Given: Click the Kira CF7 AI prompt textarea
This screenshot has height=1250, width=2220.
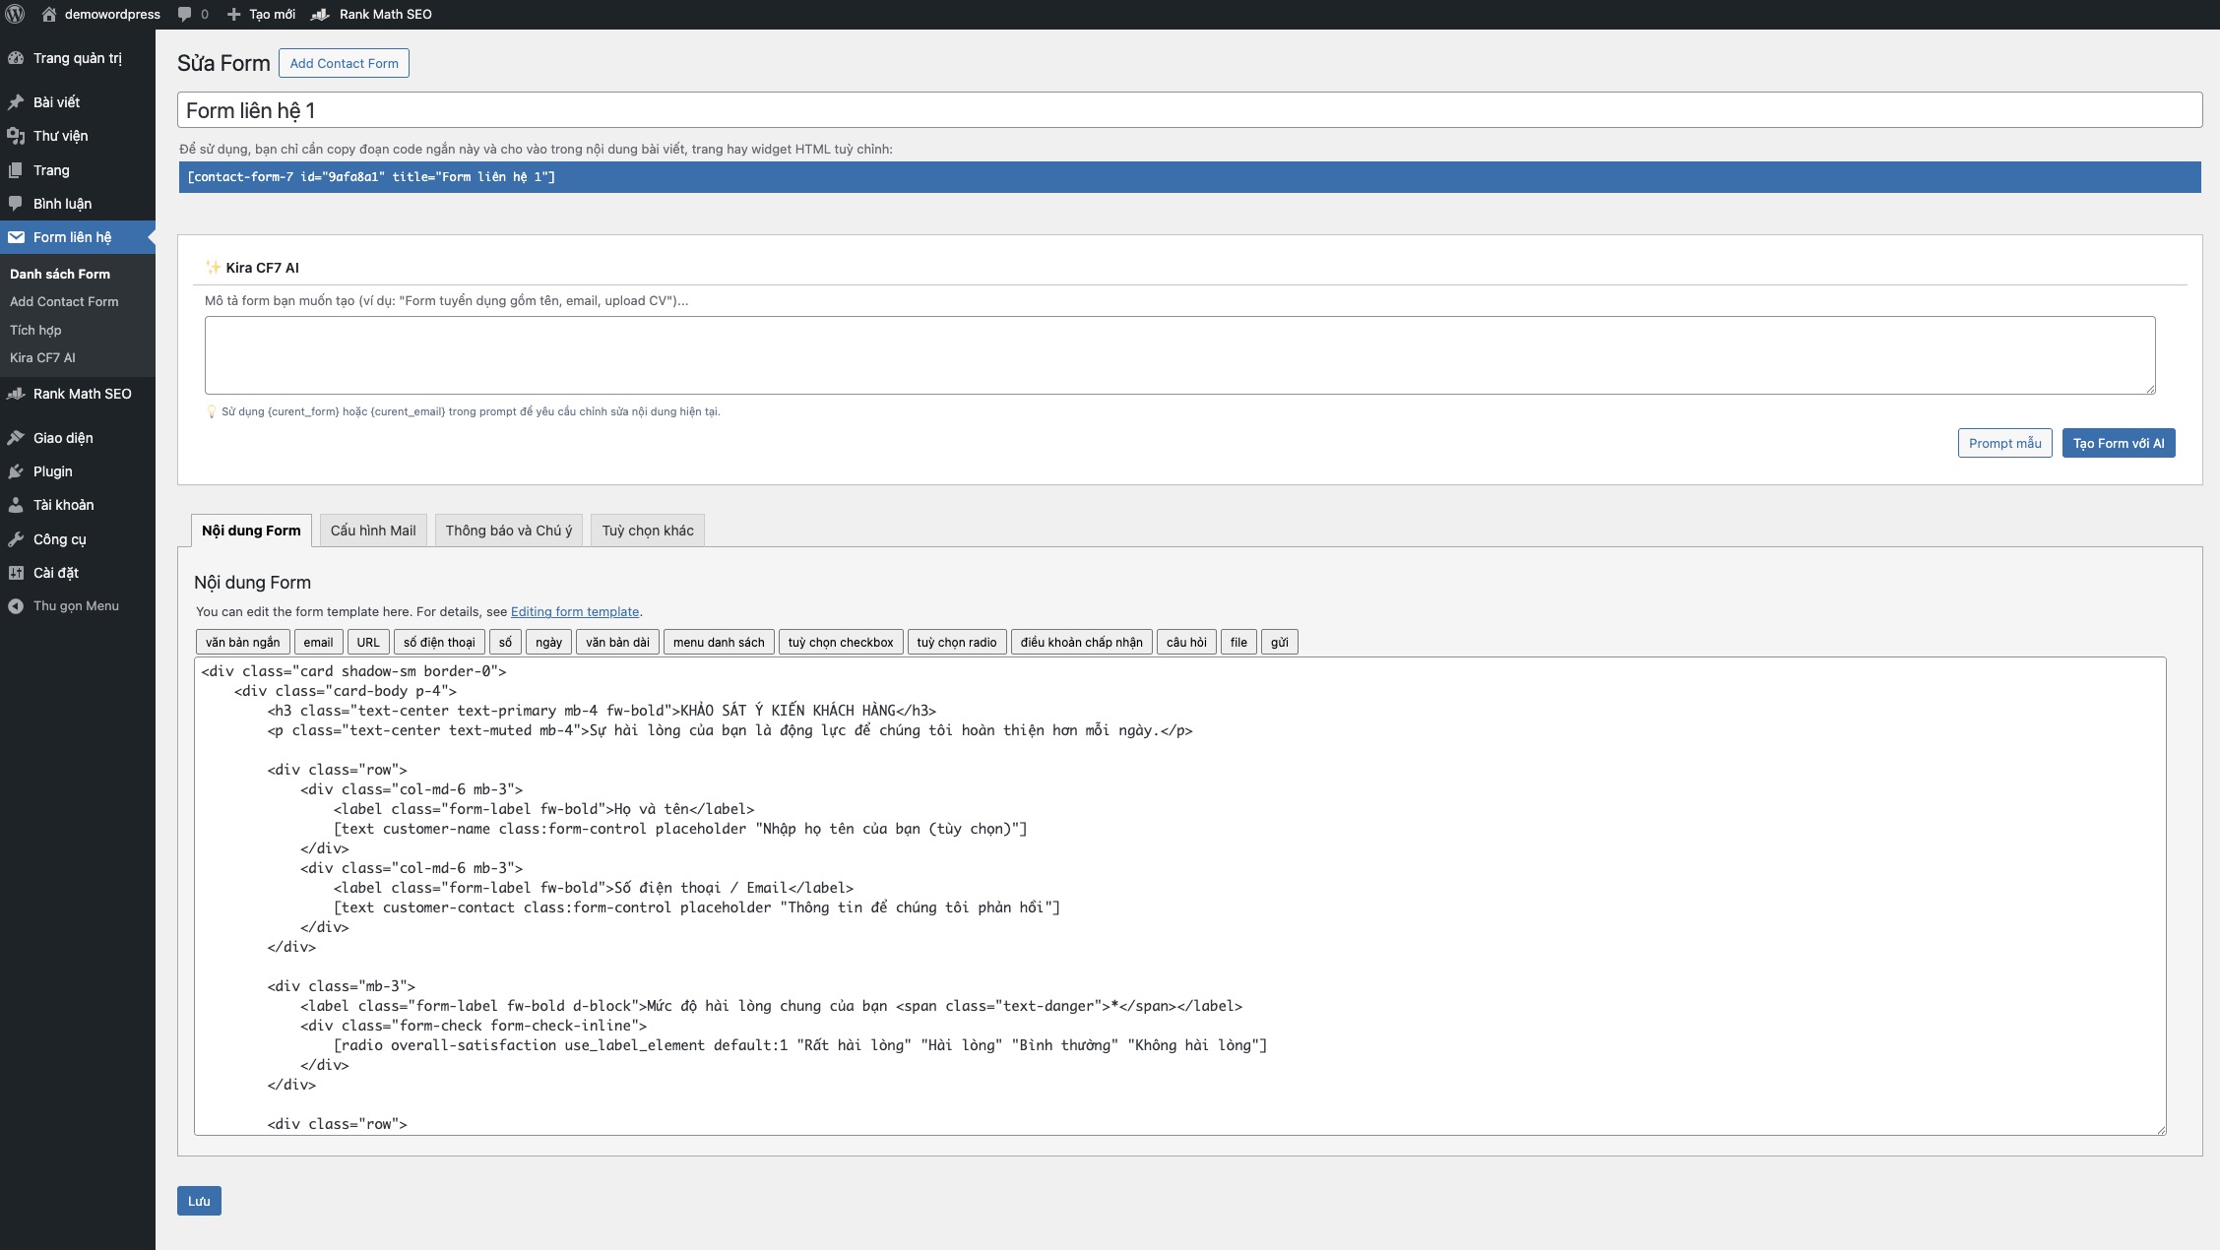Looking at the screenshot, I should coord(1179,355).
